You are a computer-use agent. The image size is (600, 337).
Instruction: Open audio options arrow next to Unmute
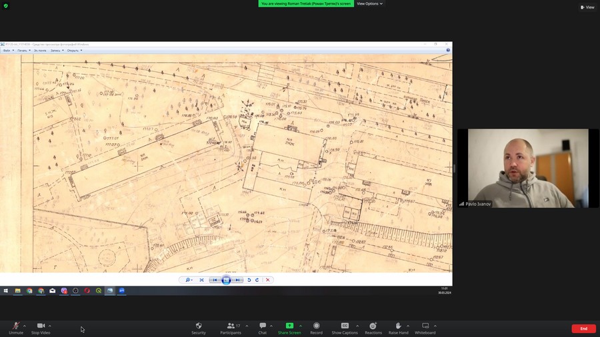[x=25, y=326]
